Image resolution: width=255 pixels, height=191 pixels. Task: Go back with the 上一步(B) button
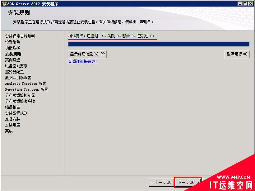coord(161,182)
